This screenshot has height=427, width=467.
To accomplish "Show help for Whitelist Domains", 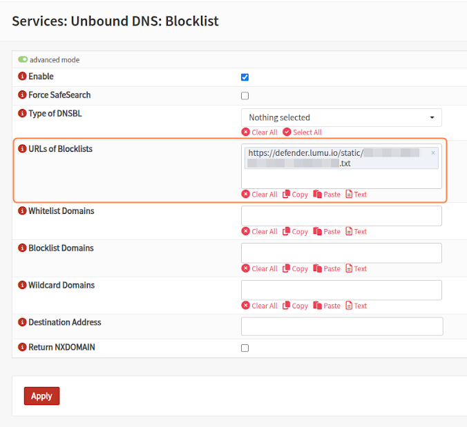I will coord(22,211).
